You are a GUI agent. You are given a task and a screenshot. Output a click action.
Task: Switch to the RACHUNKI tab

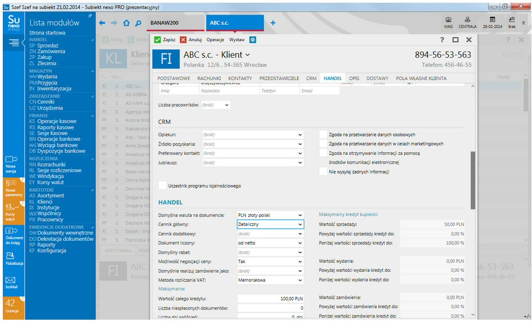(209, 79)
